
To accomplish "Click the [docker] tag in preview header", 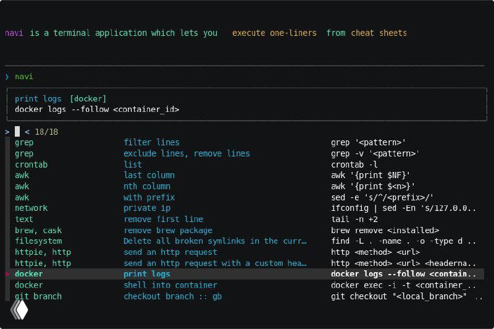I will (x=88, y=98).
